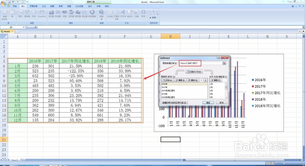Switch to the 数据 (Data) tab
Image resolution: width=305 pixels, height=166 pixels.
click(52, 6)
